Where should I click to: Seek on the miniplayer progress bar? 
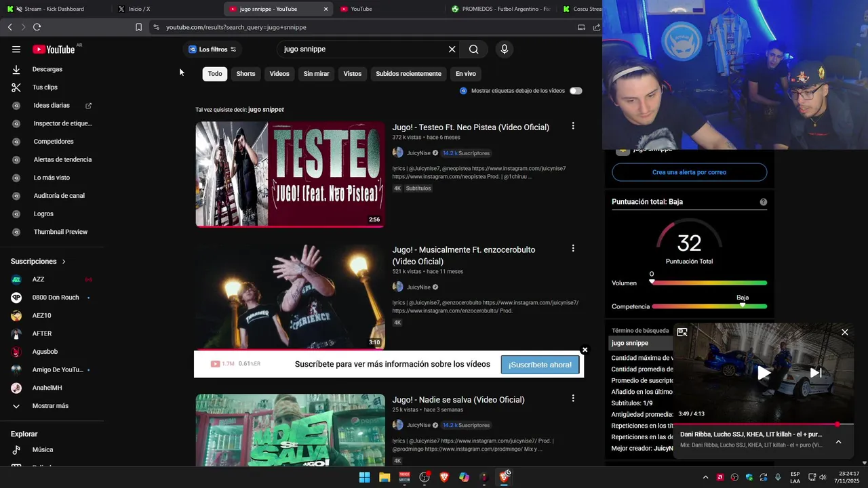click(x=764, y=424)
